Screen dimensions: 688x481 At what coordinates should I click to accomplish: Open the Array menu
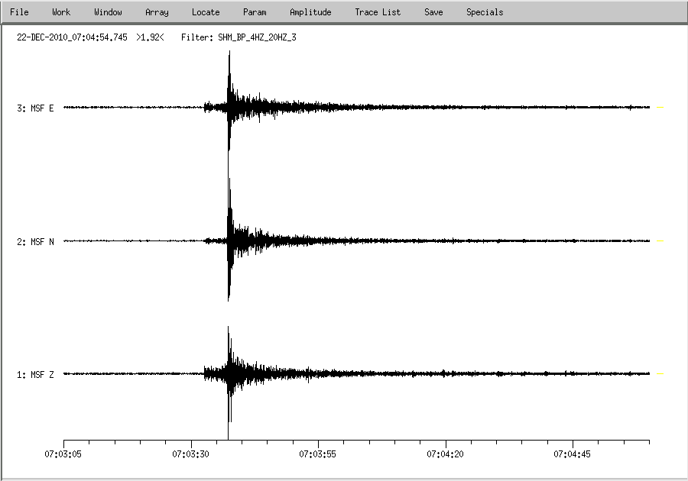(x=157, y=12)
